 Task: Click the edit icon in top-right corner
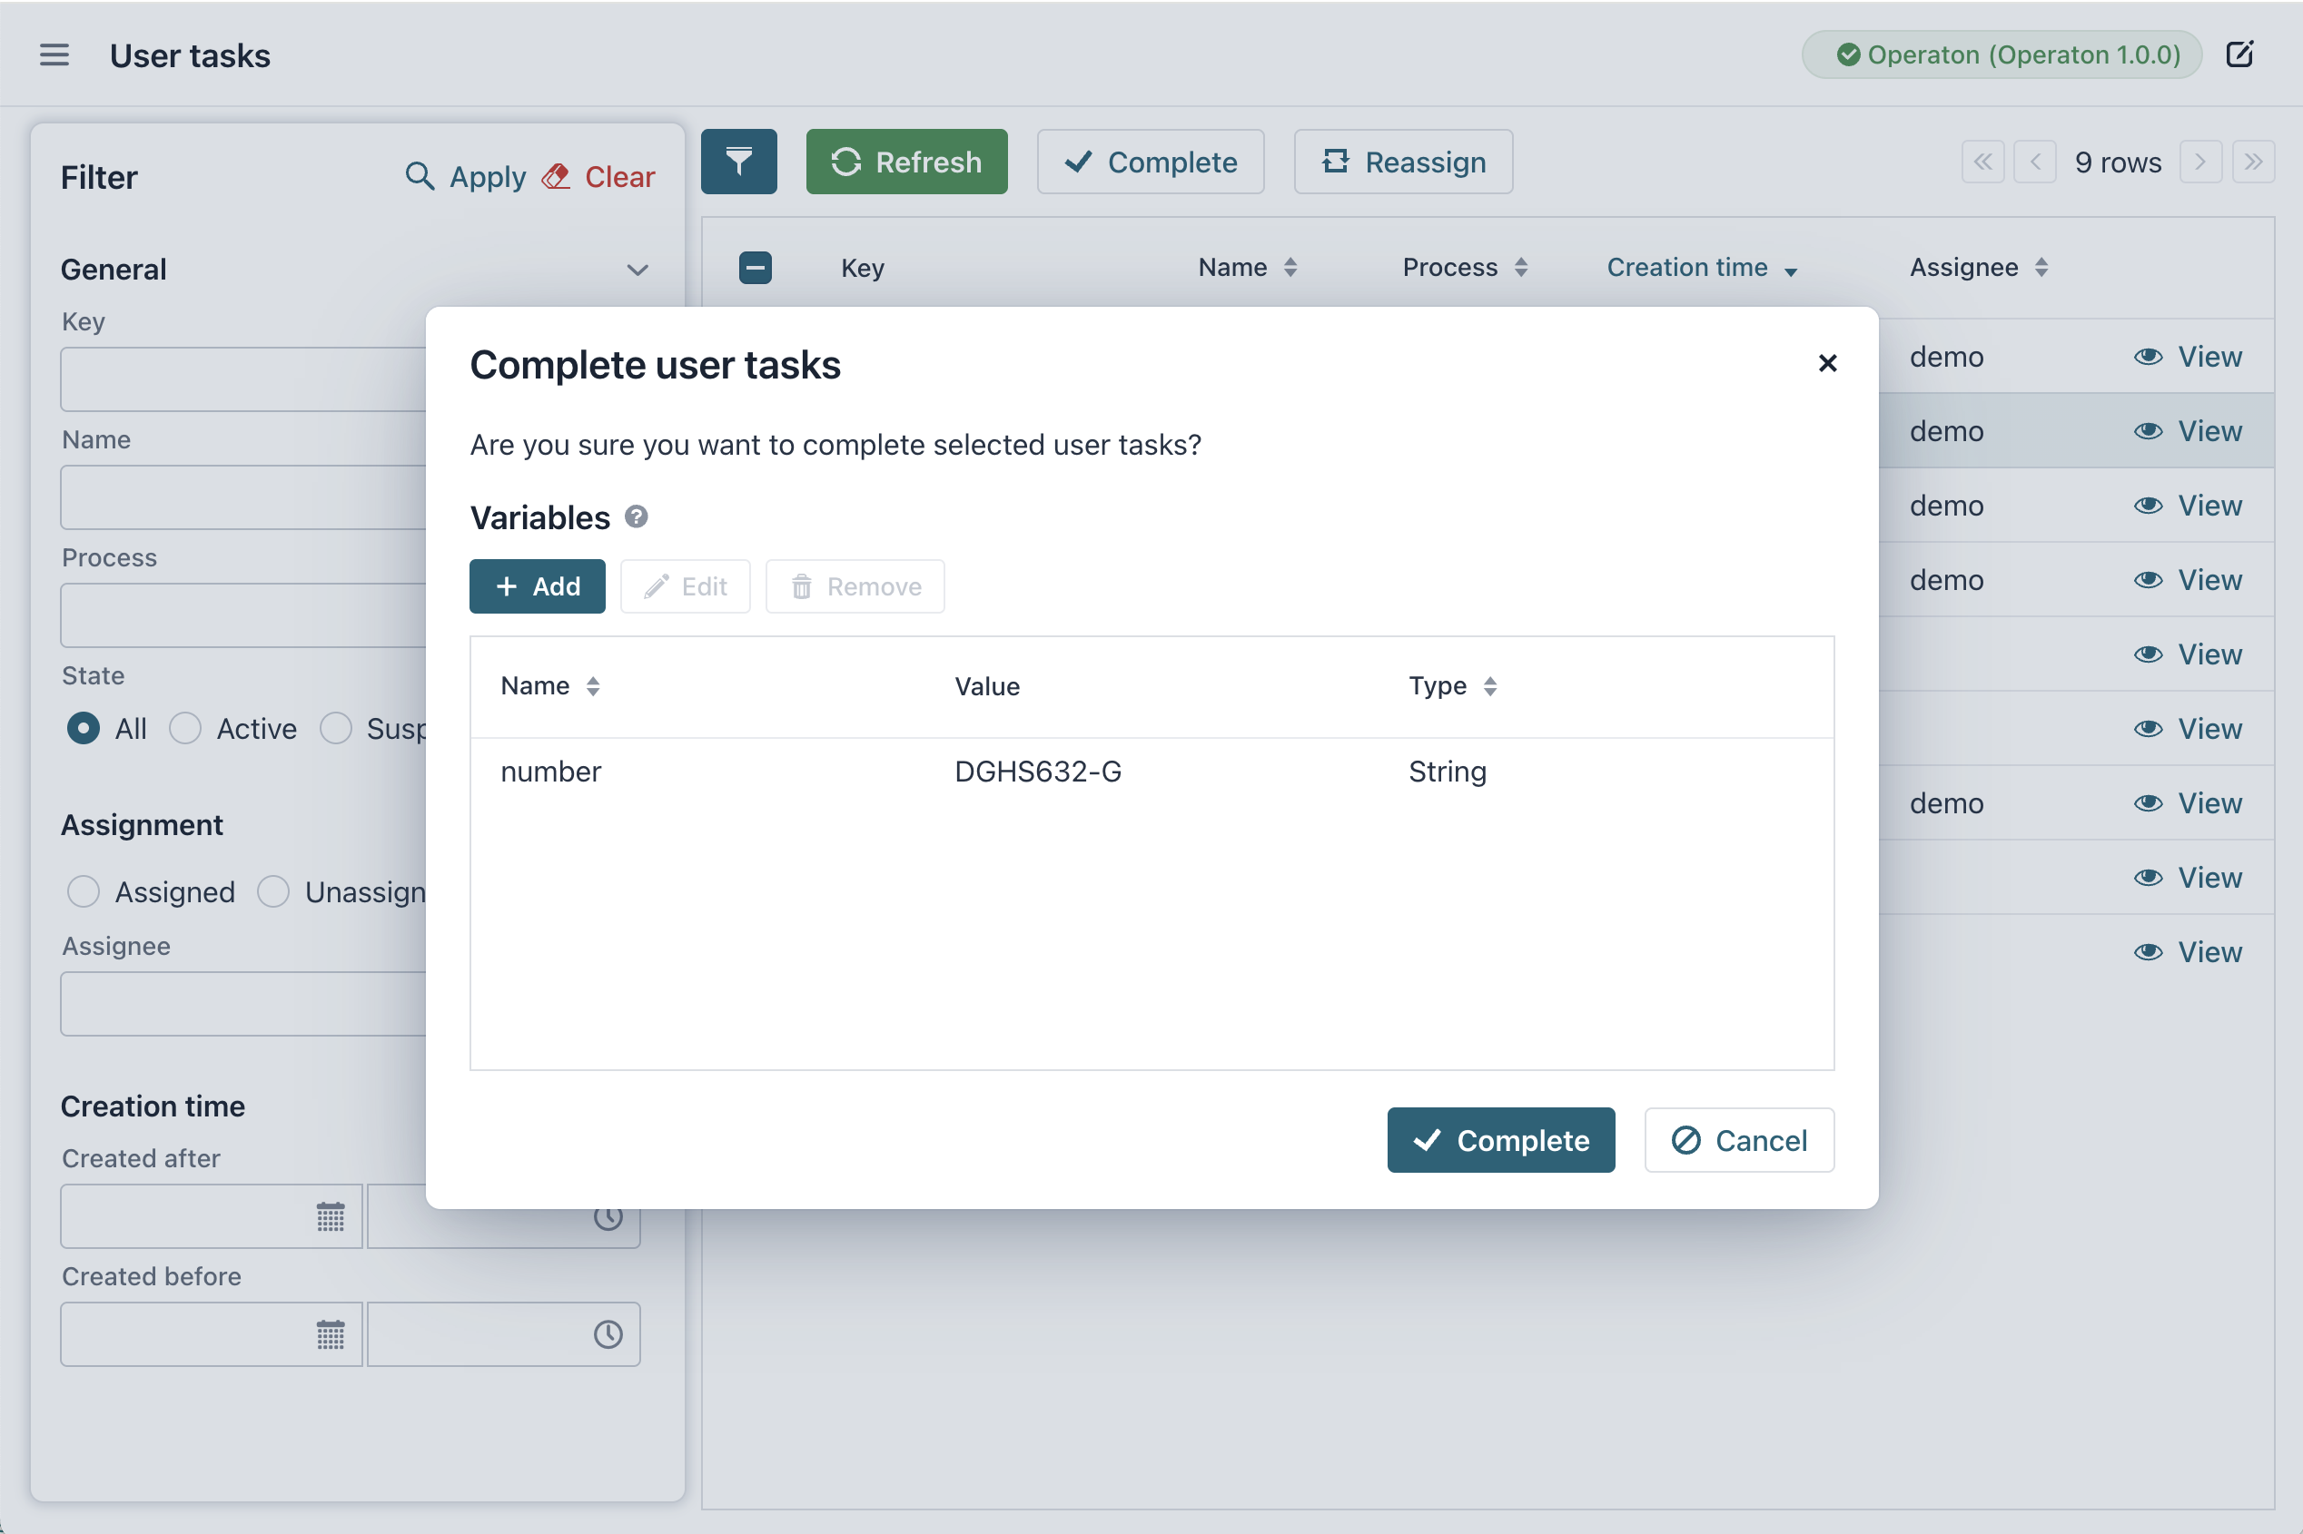tap(2239, 54)
